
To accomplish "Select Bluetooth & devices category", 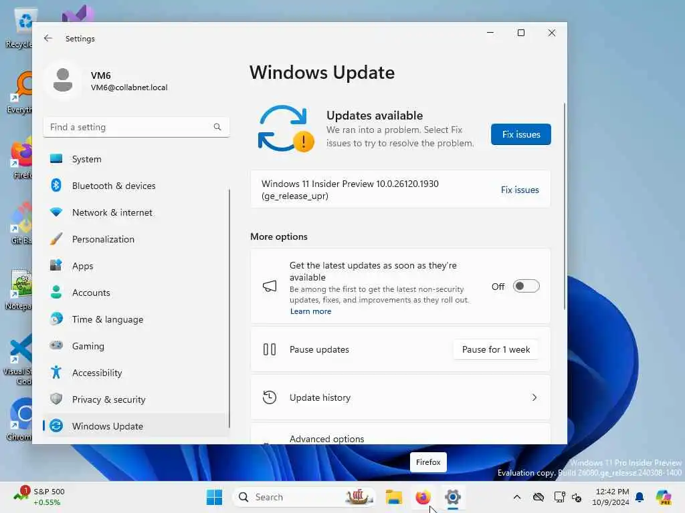I will (136, 186).
